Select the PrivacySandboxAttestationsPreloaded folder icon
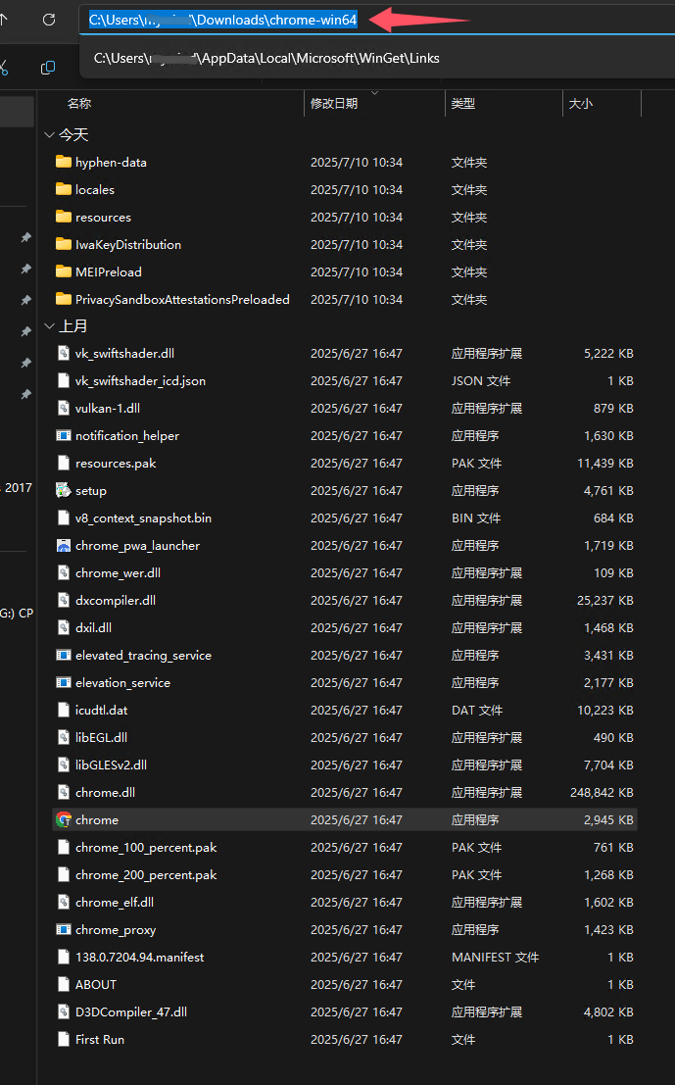 click(x=64, y=299)
